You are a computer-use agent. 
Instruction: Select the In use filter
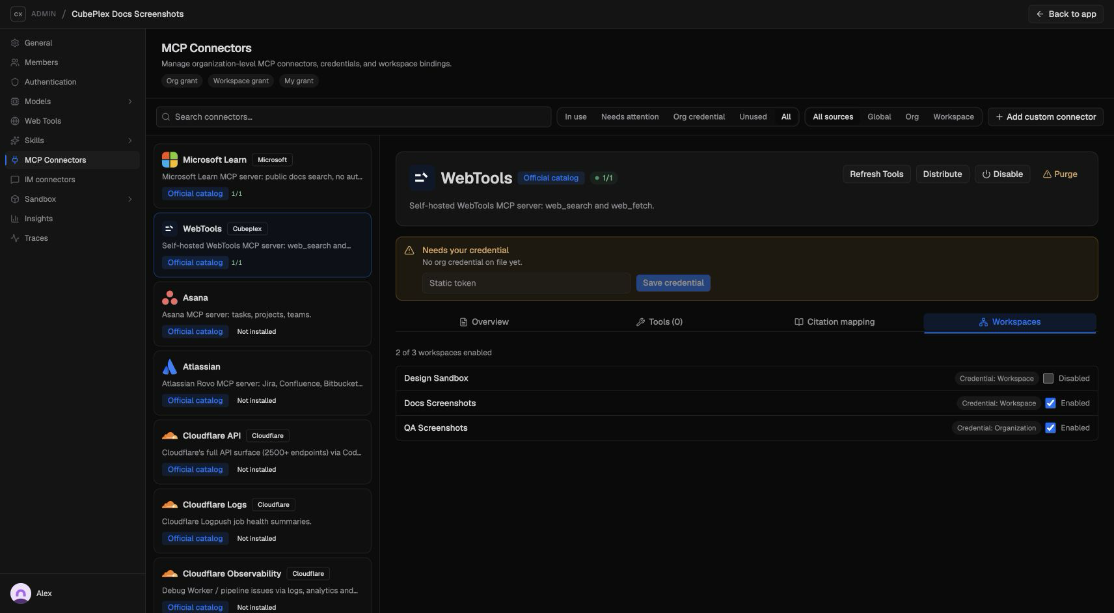(x=576, y=117)
